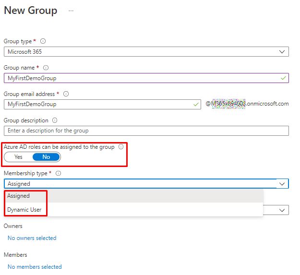
Task: Click info icon beside Azure AD roles label
Action: tap(121, 147)
